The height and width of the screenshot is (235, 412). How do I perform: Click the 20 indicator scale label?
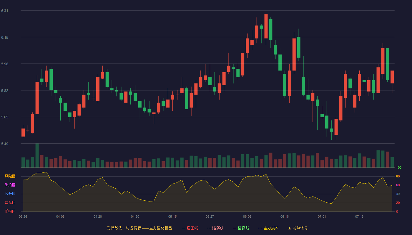[x=398, y=203]
